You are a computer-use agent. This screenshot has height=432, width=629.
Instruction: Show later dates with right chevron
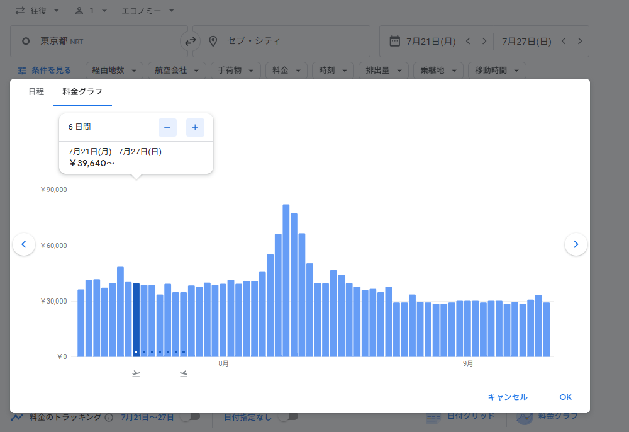576,244
